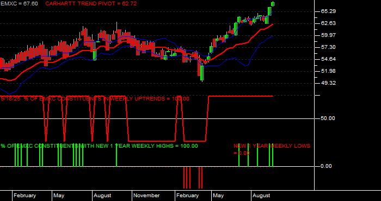Click the second February label on time axis

tap(188, 196)
